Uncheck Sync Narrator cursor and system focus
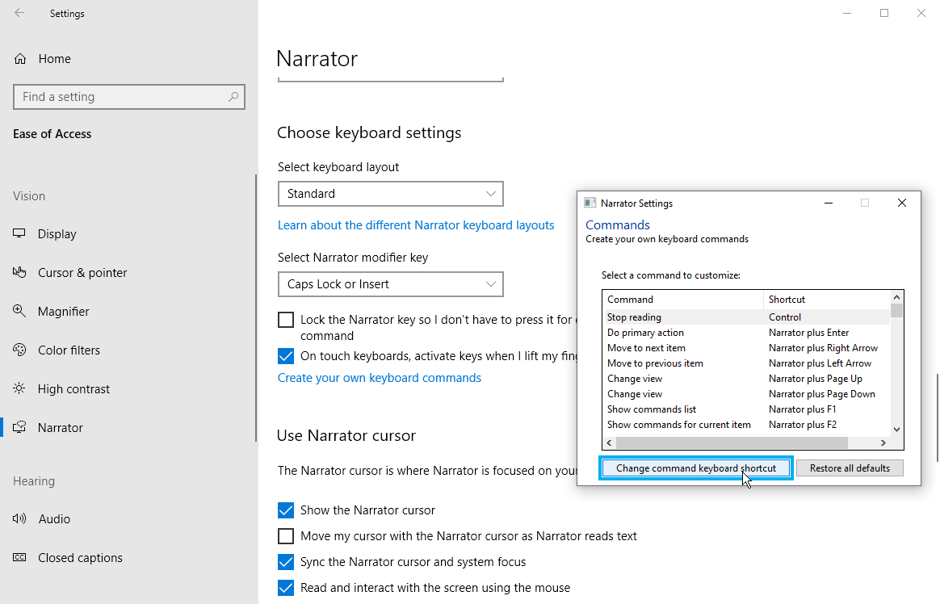Image resolution: width=940 pixels, height=604 pixels. point(286,561)
